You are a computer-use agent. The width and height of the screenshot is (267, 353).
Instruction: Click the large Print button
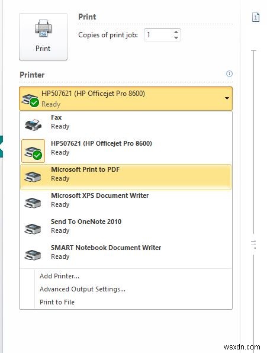pyautogui.click(x=43, y=37)
